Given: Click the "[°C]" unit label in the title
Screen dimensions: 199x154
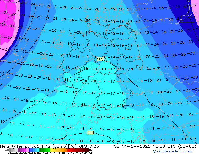Looking at the screenshot, I should pos(73,146).
